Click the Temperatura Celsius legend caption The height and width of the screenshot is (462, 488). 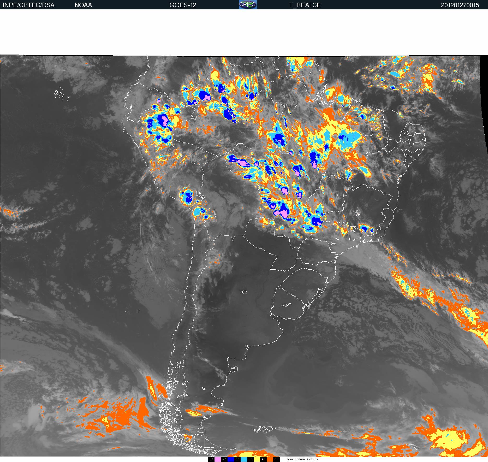302,459
